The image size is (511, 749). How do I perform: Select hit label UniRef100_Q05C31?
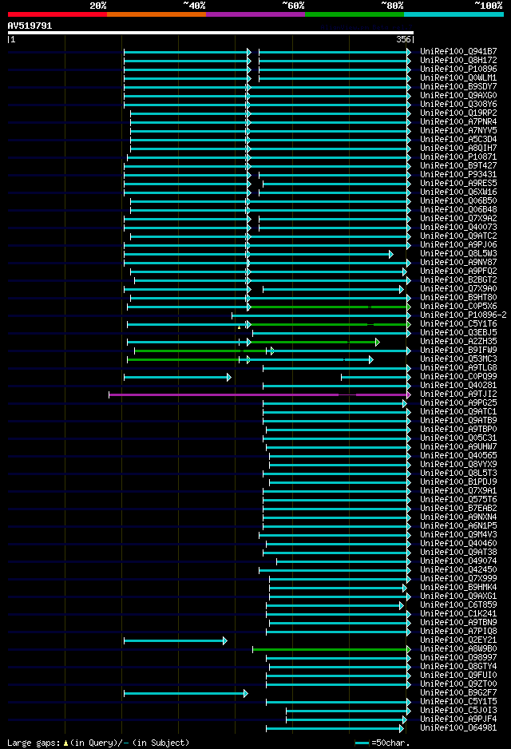tap(458, 438)
